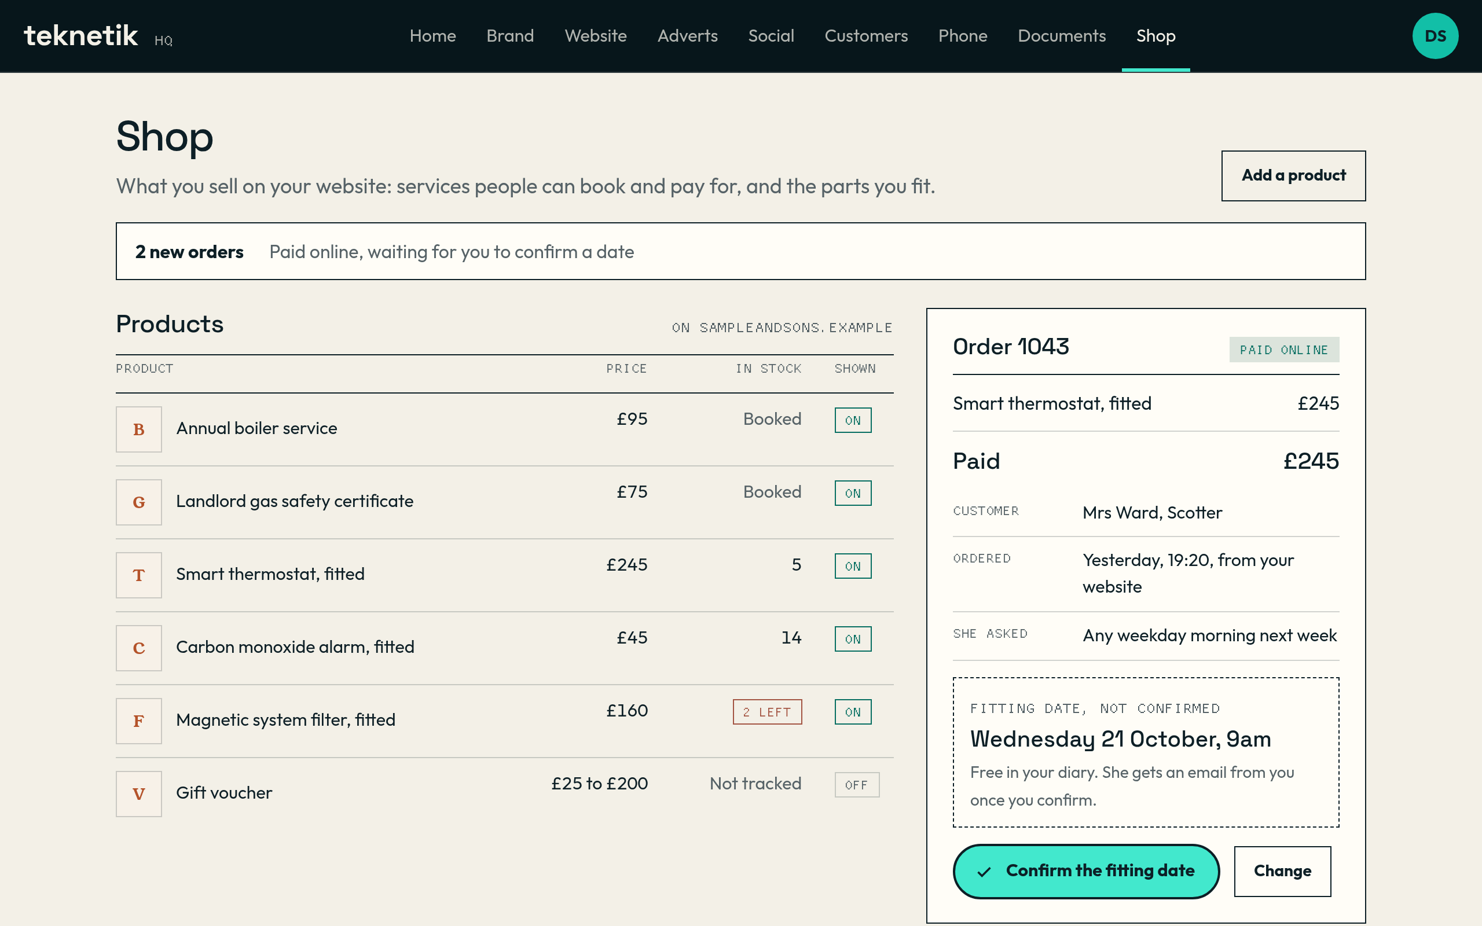Click the Add a product button

coord(1293,176)
